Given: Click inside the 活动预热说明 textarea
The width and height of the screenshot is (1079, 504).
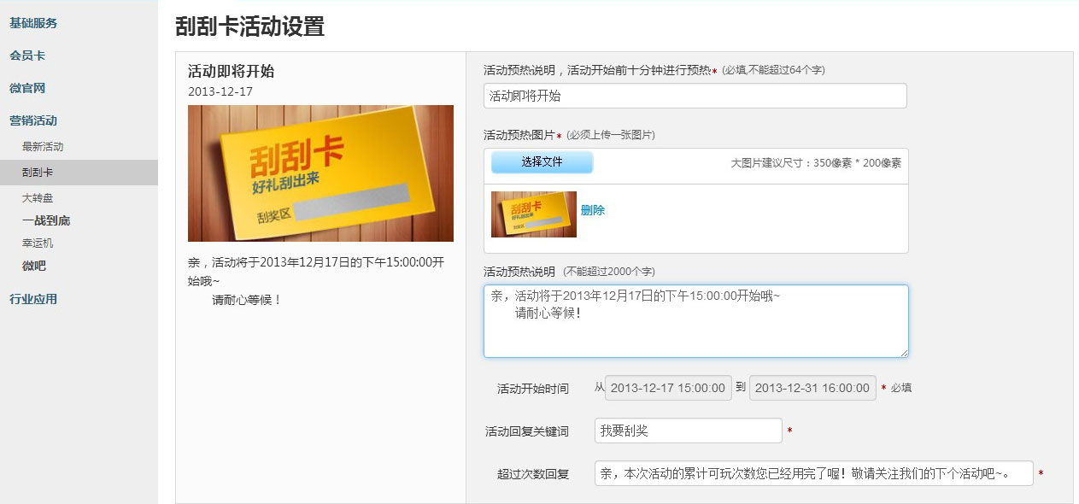Looking at the screenshot, I should tap(696, 321).
